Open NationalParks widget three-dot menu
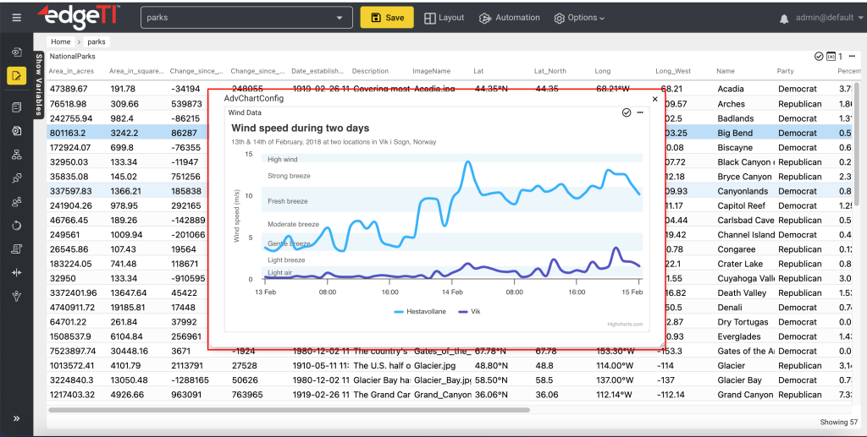The image size is (867, 437). click(852, 56)
